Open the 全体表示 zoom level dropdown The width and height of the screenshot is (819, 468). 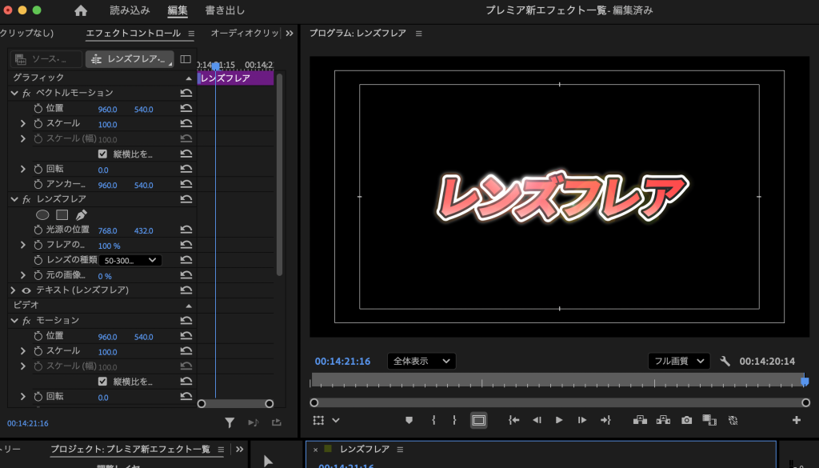pos(421,361)
